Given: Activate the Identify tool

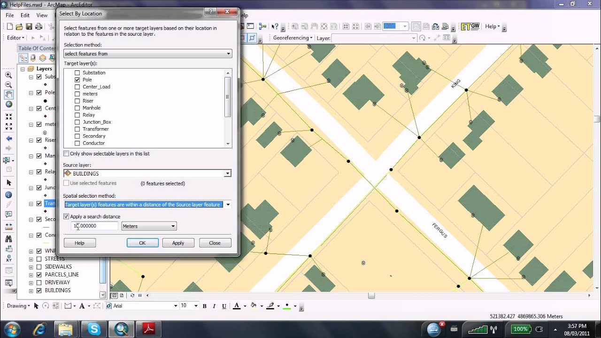Looking at the screenshot, I should 8,194.
